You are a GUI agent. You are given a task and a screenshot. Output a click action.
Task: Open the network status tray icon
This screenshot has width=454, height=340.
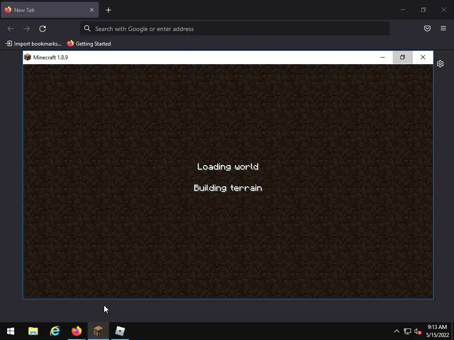(407, 331)
